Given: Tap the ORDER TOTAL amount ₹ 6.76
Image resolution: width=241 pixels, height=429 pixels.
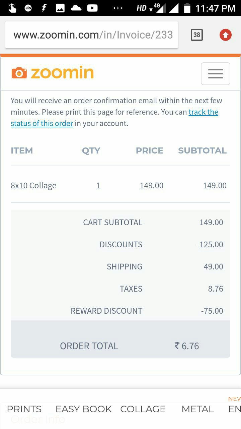Looking at the screenshot, I should pos(187,346).
